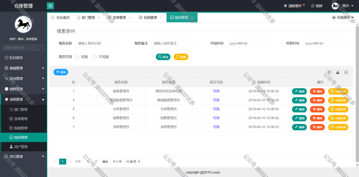Expand the 其它管理 sidebar menu

point(23,156)
